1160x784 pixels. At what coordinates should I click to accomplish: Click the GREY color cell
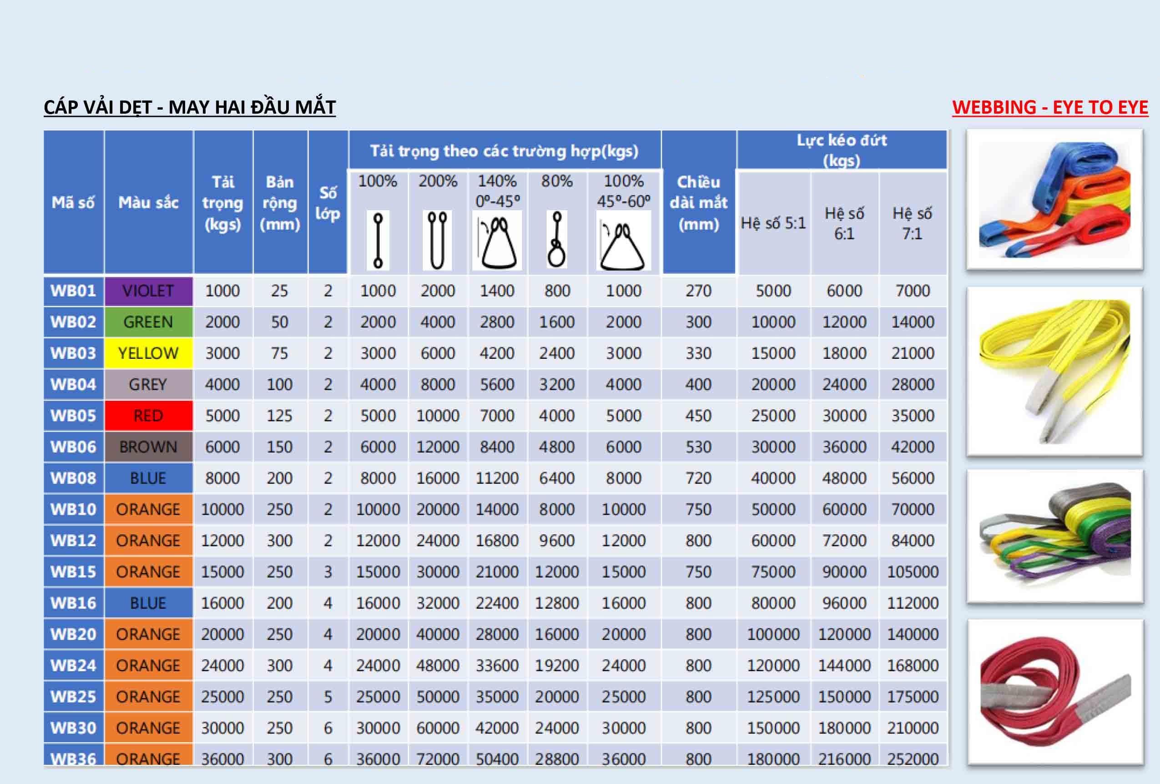point(148,384)
